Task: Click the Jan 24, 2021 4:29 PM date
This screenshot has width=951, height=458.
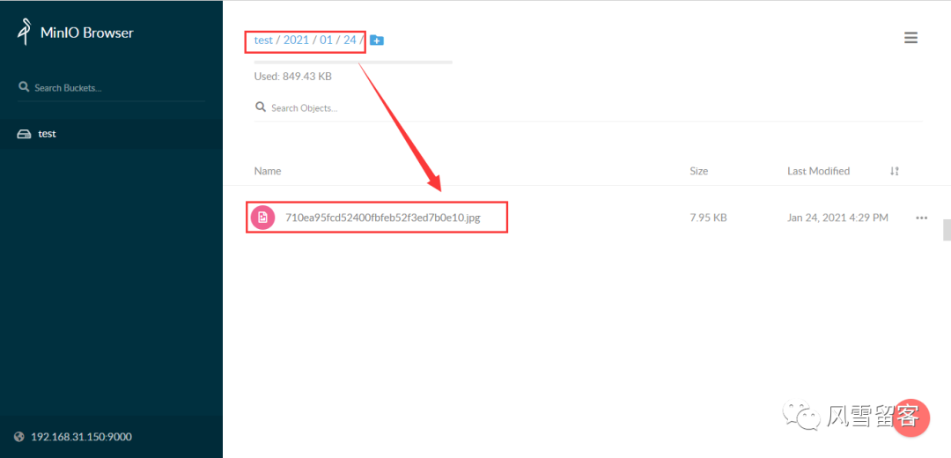Action: [x=837, y=218]
